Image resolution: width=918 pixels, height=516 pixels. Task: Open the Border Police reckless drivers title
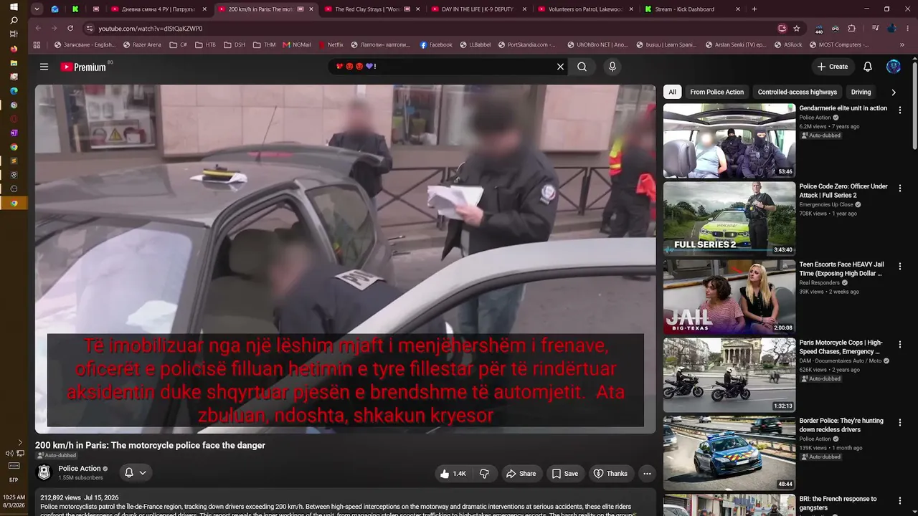click(841, 425)
